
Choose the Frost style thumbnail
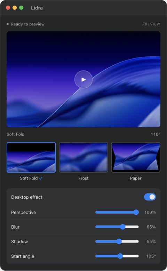83,157
